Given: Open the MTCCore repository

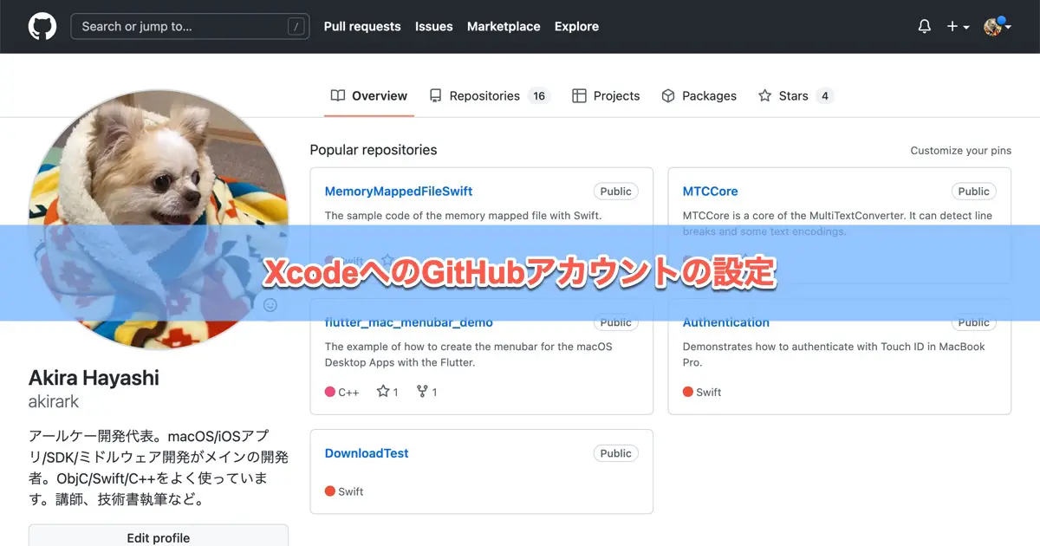Looking at the screenshot, I should click(710, 192).
